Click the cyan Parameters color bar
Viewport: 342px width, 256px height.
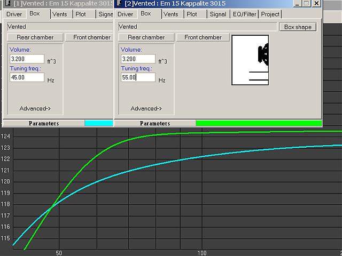pyautogui.click(x=99, y=123)
